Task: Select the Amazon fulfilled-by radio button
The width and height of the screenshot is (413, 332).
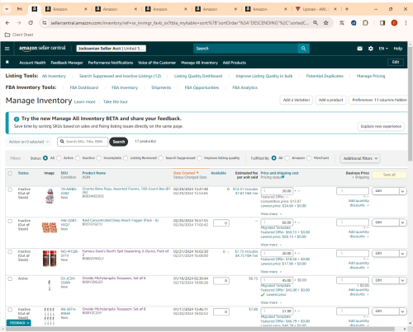Action: [x=287, y=158]
